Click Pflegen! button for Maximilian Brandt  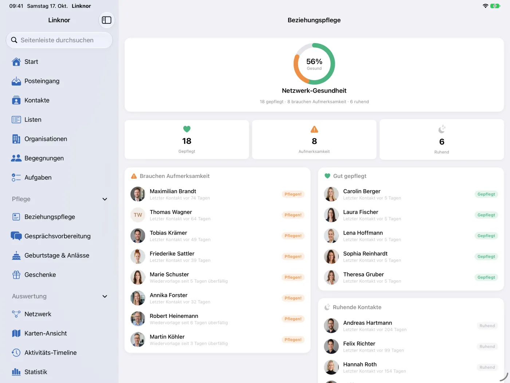(293, 194)
